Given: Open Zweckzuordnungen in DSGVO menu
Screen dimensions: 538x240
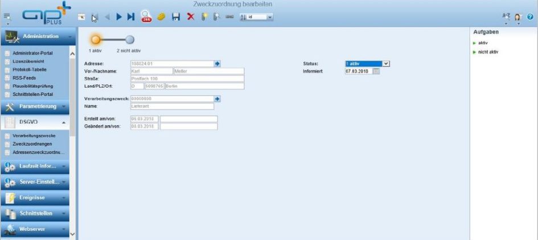Looking at the screenshot, I should point(32,144).
